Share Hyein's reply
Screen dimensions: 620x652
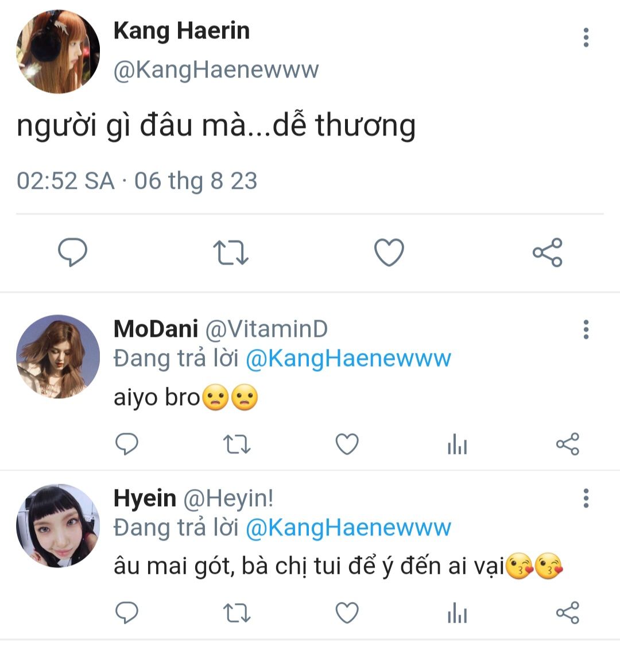tap(568, 614)
